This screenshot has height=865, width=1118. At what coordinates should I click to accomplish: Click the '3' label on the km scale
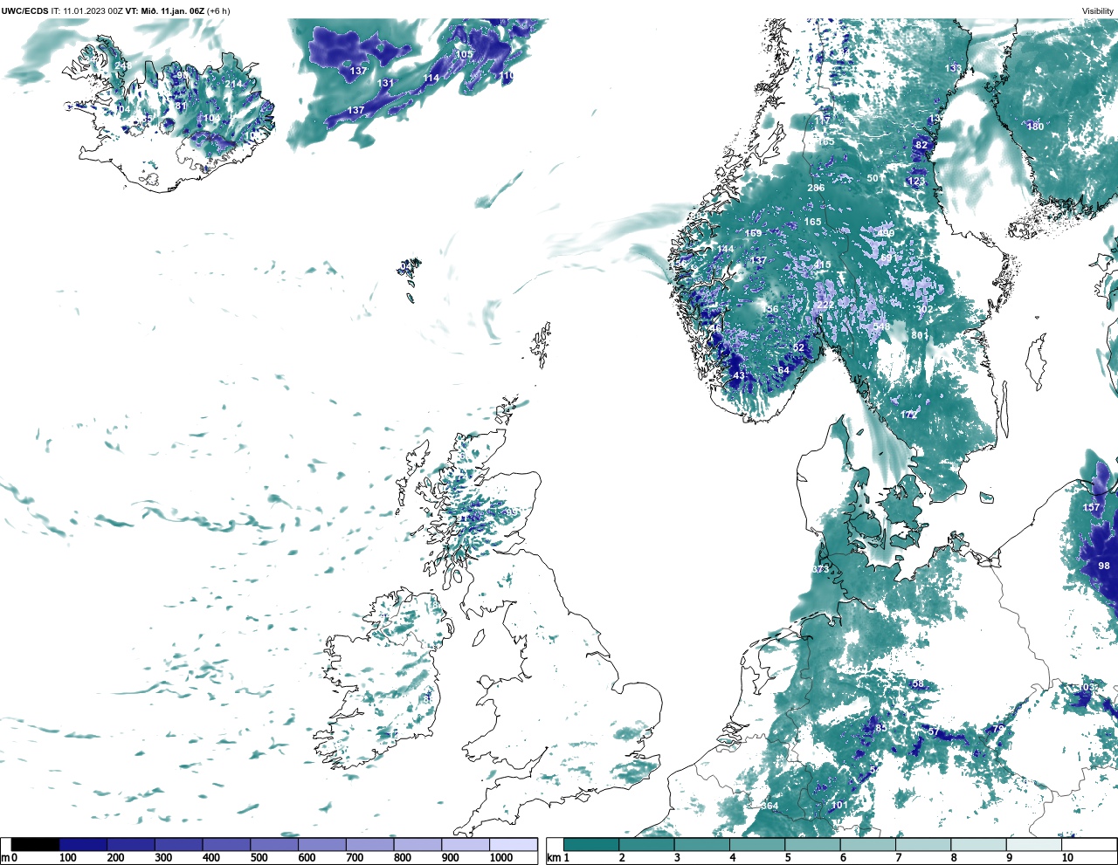coord(677,858)
